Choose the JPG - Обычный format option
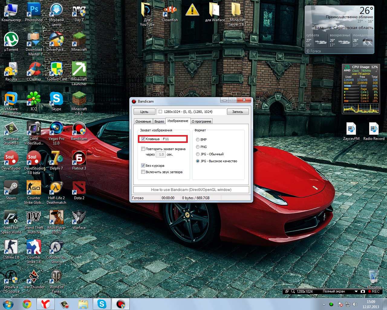The width and height of the screenshot is (387, 310). coord(198,154)
